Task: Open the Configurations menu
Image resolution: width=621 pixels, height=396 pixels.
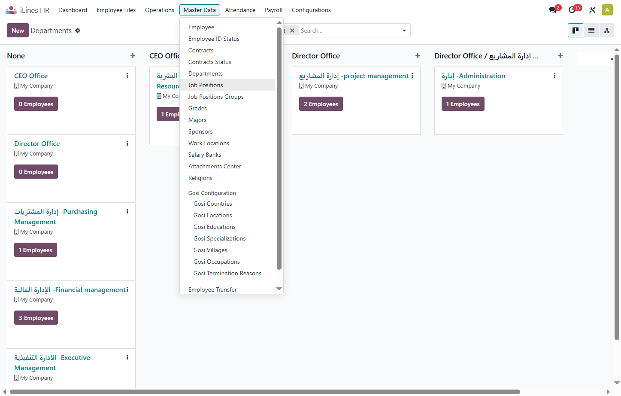Action: [311, 10]
